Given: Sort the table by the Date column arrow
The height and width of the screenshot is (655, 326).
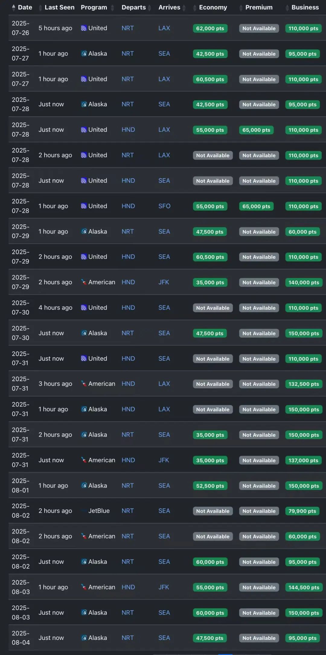Looking at the screenshot, I should coord(14,8).
